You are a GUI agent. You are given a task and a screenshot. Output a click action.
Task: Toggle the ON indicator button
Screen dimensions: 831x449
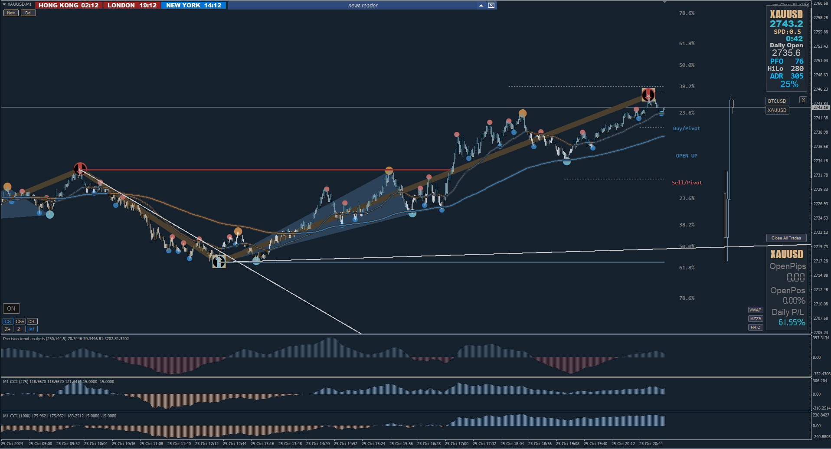click(11, 308)
